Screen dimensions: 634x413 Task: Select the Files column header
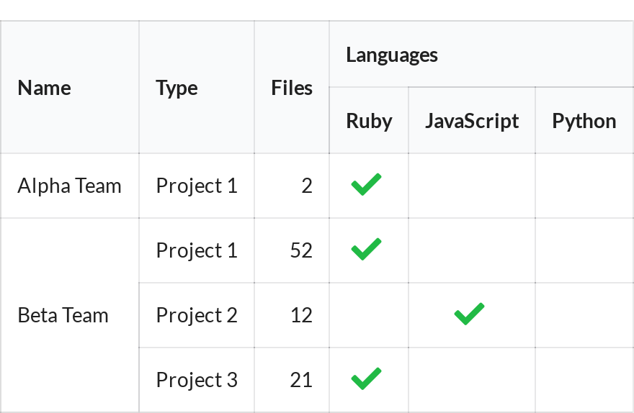292,87
